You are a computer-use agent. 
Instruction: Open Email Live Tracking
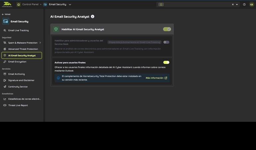(18, 30)
